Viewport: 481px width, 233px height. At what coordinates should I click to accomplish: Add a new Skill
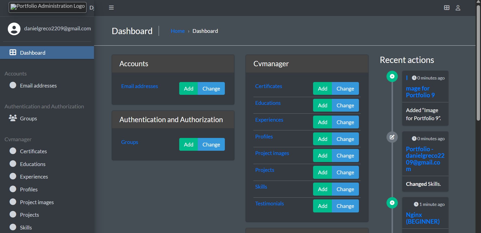pyautogui.click(x=323, y=189)
